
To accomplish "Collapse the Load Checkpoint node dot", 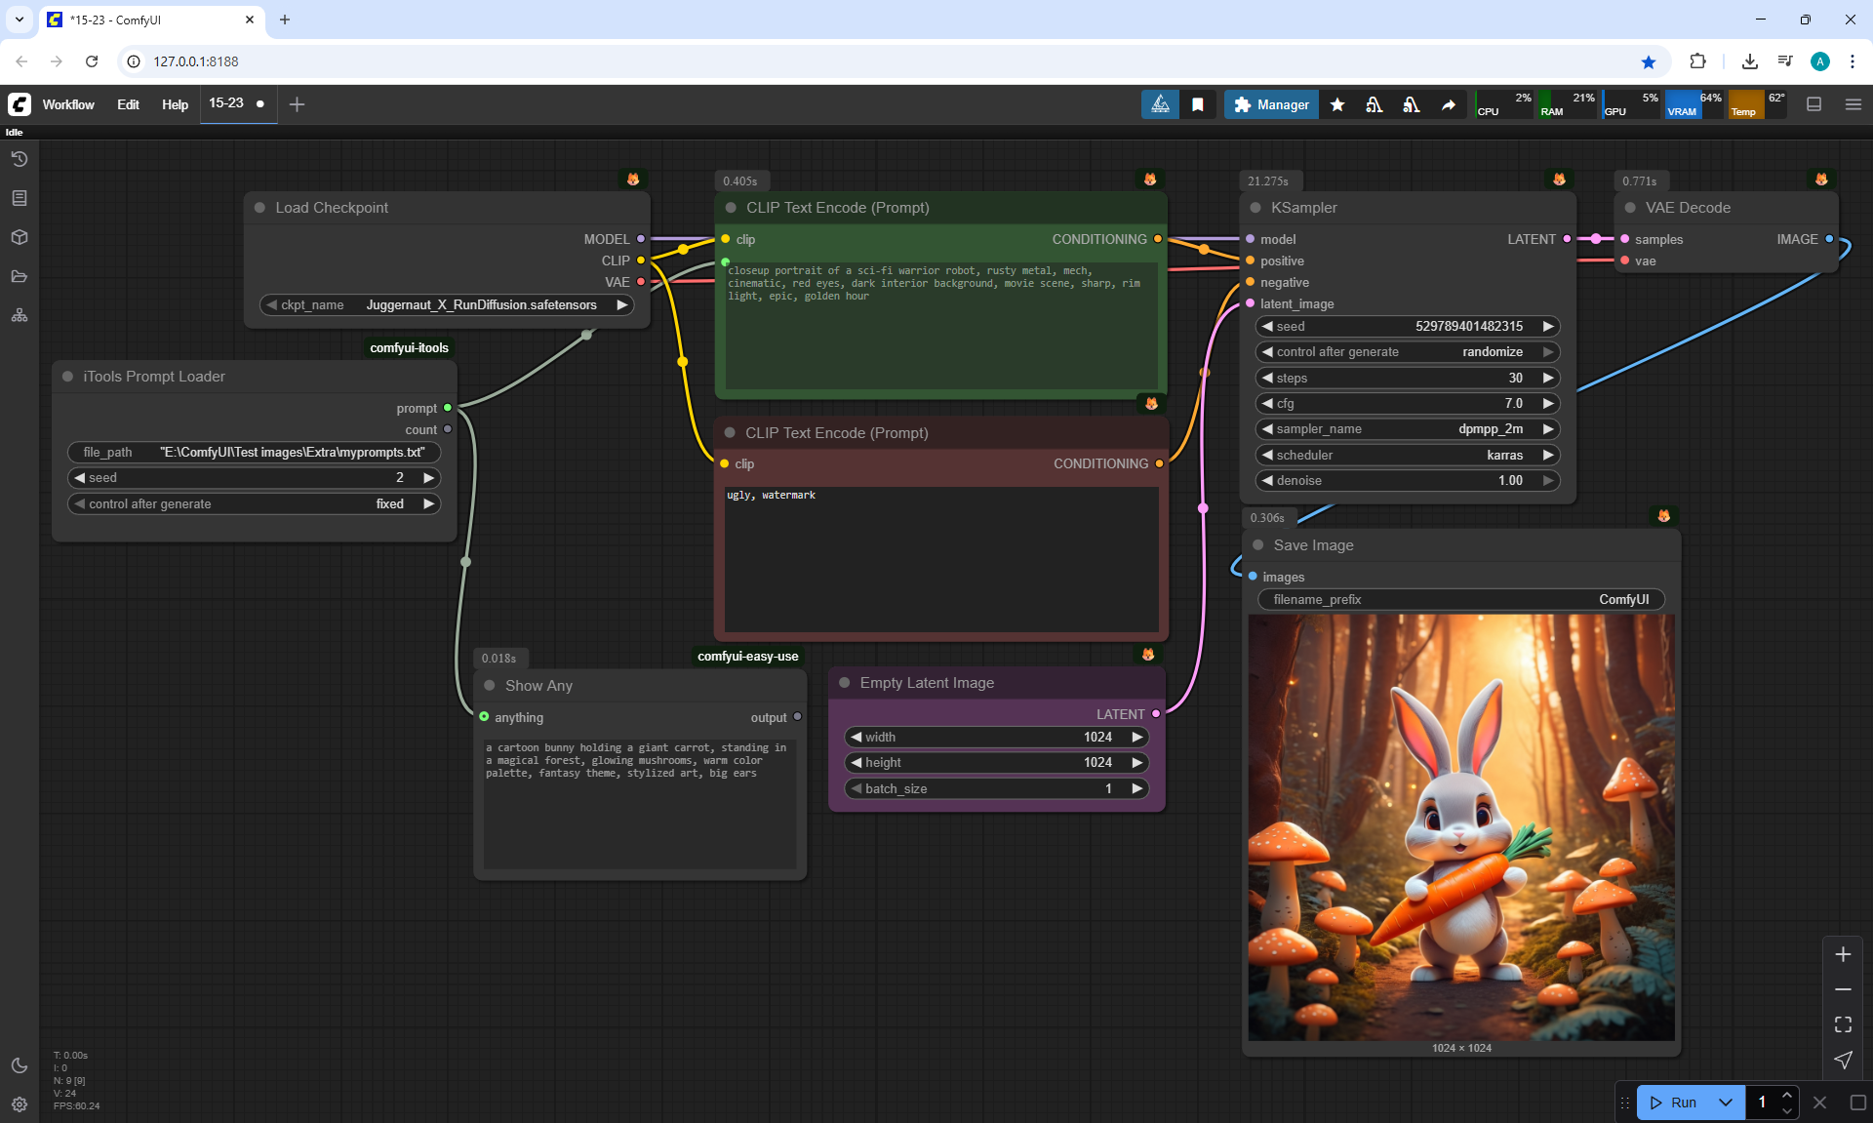I will [x=260, y=208].
